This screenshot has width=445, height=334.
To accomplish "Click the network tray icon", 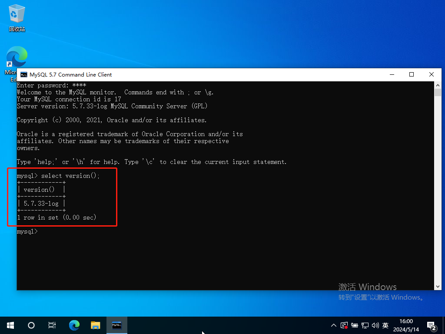I will coord(365,325).
